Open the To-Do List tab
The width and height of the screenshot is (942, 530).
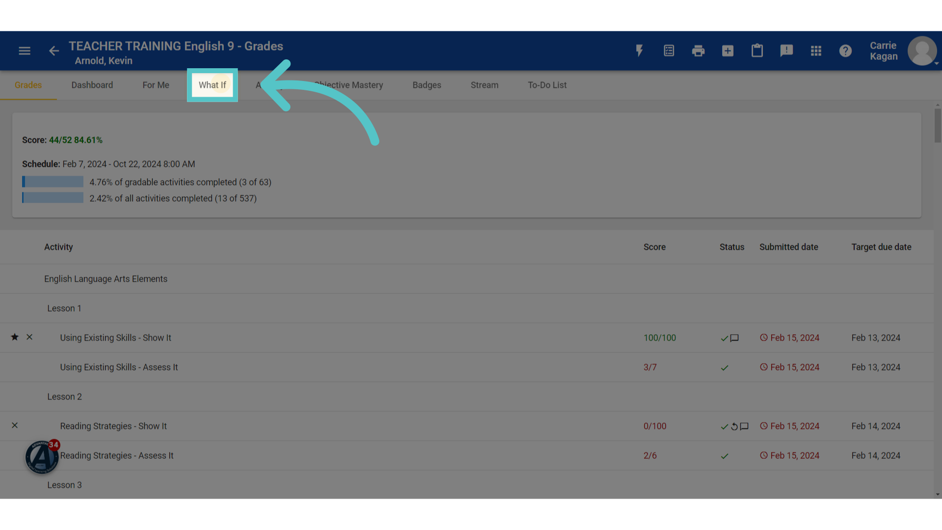tap(547, 85)
